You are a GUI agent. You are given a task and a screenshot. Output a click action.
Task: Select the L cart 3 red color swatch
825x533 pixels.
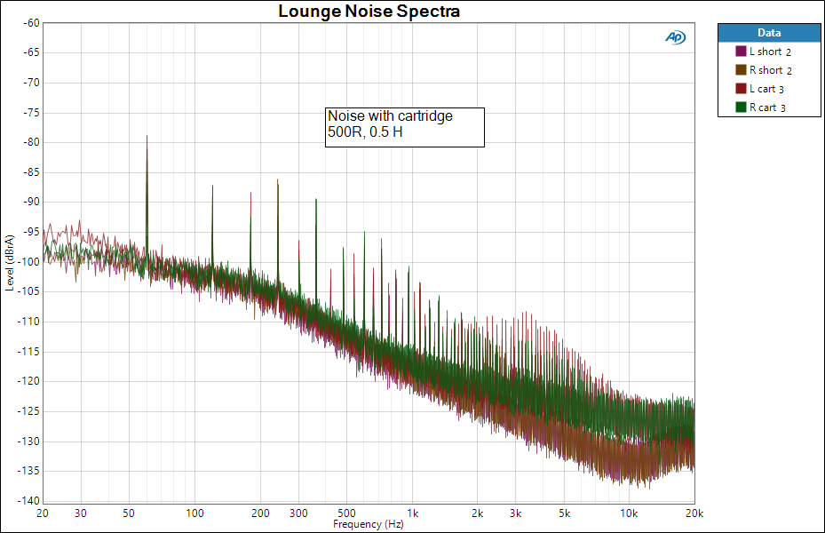[741, 89]
